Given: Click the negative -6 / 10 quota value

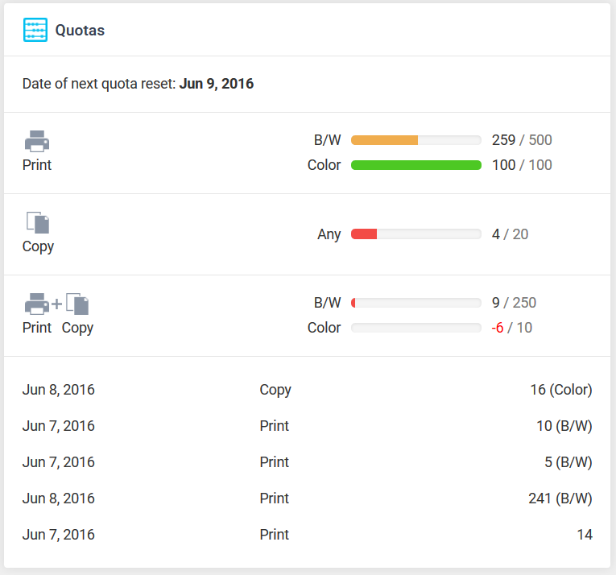Looking at the screenshot, I should click(511, 328).
